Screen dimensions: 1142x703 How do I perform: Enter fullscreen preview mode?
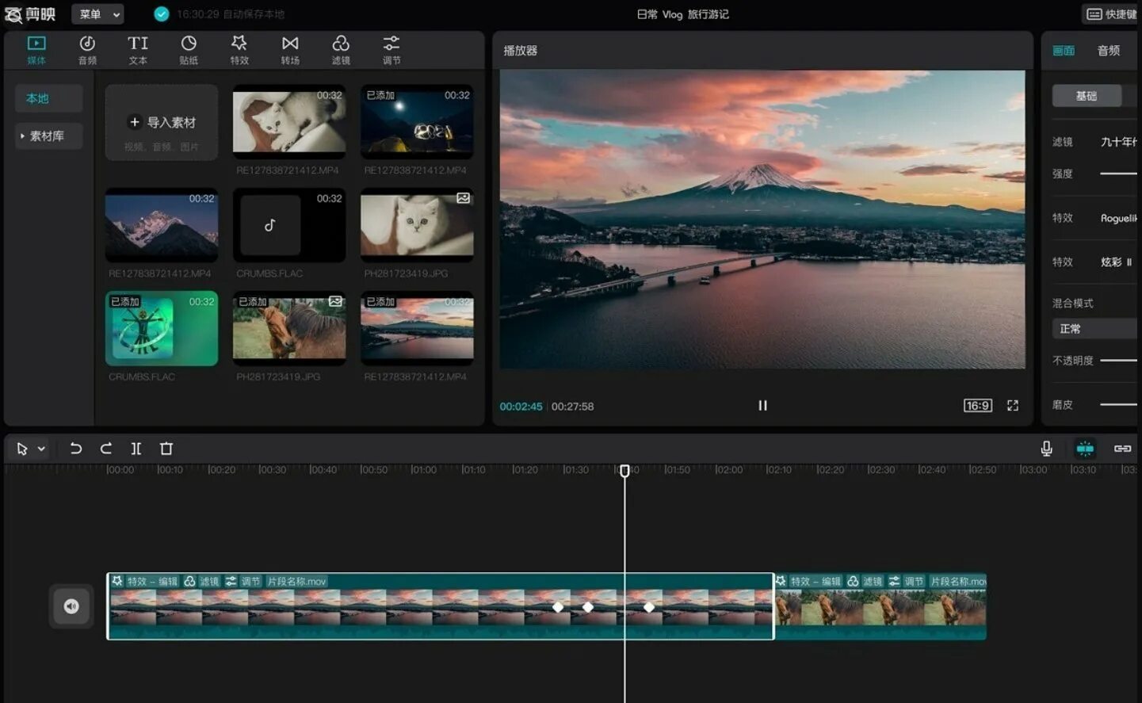coord(1013,405)
